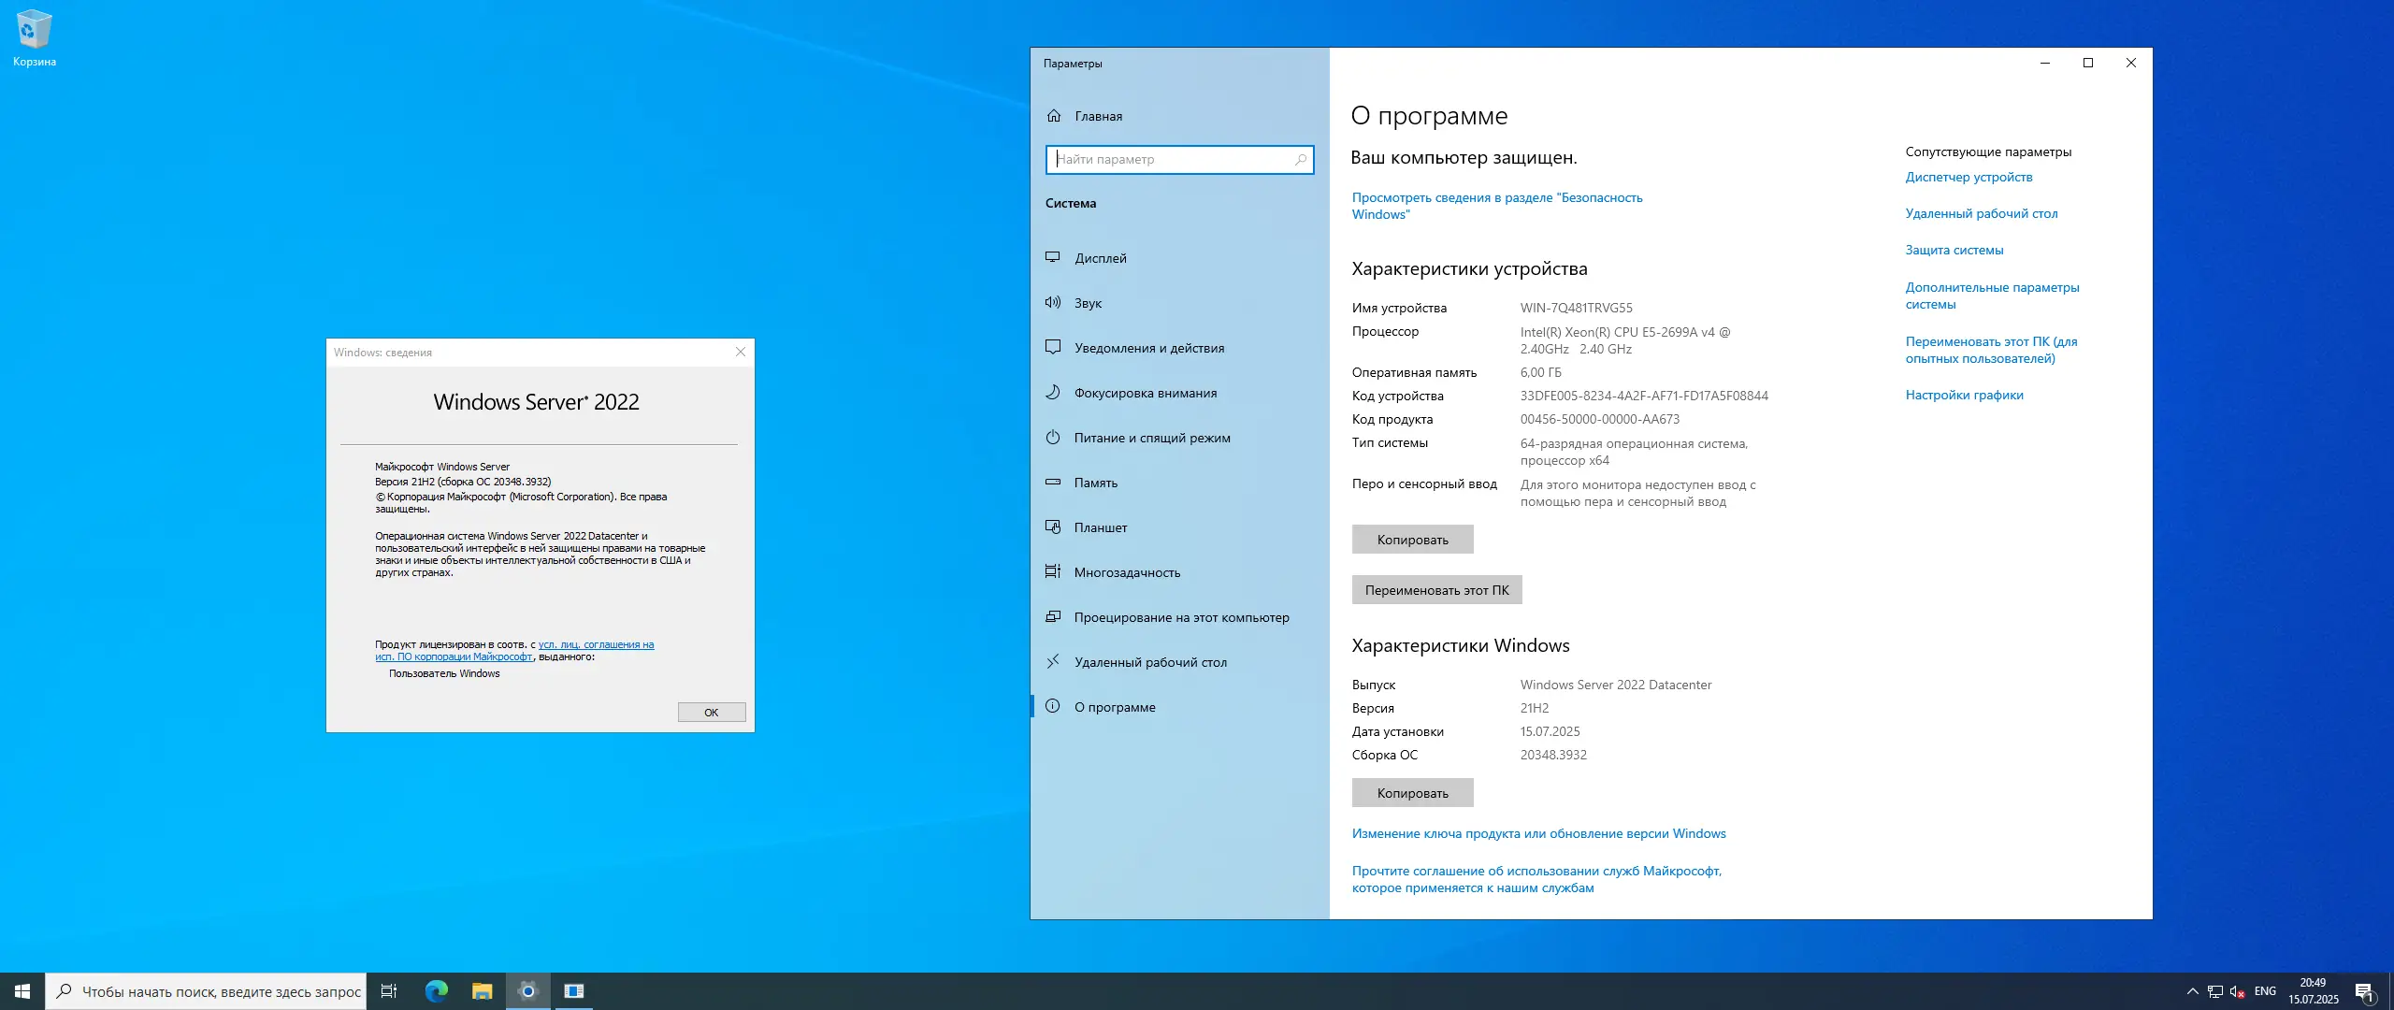2394x1010 pixels.
Task: Open Focus assist moon icon
Action: tap(1053, 392)
